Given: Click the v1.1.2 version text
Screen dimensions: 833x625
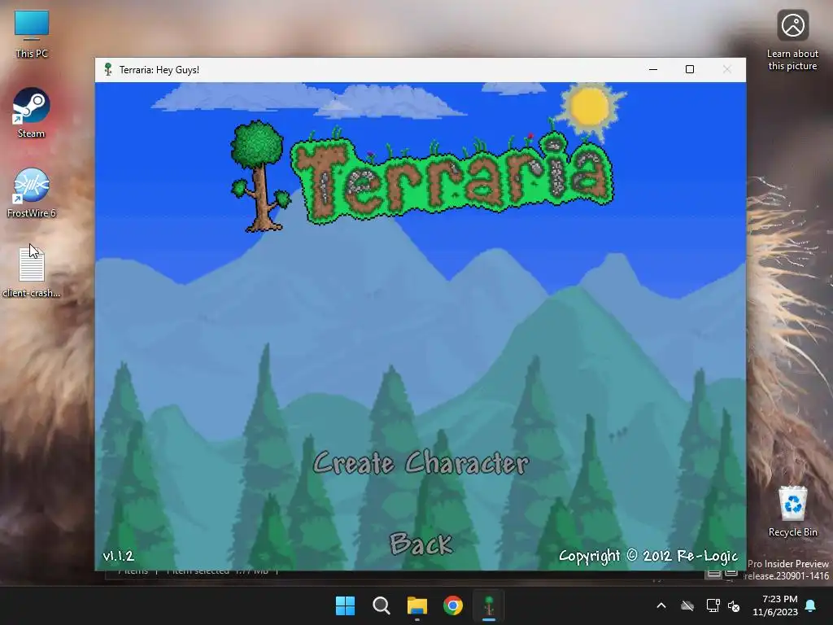Looking at the screenshot, I should (x=119, y=556).
